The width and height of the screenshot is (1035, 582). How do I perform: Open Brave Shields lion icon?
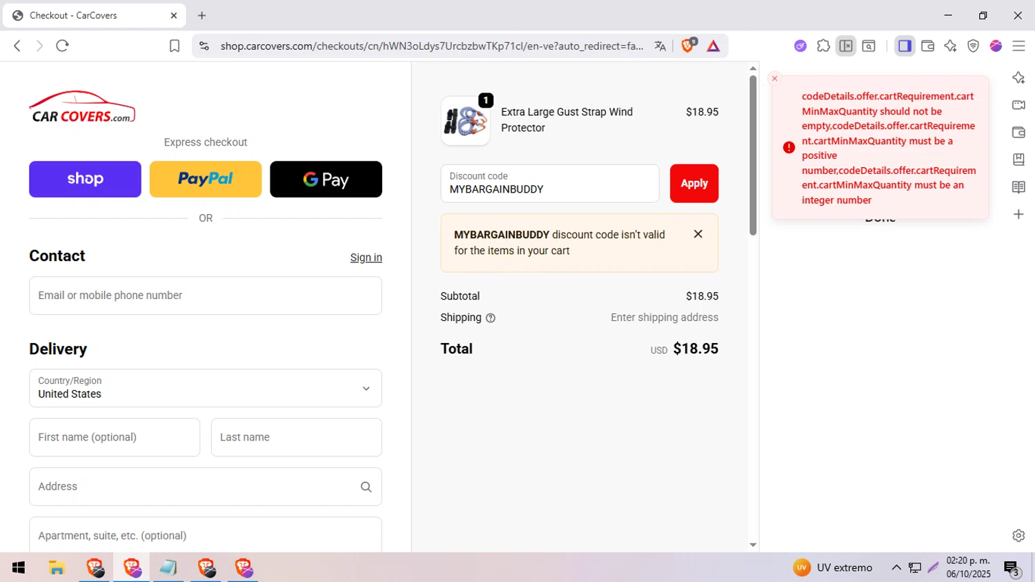(687, 46)
